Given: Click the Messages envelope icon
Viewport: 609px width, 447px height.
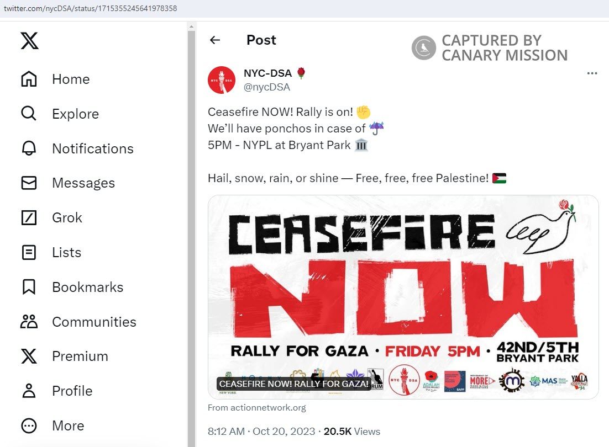Looking at the screenshot, I should point(29,183).
